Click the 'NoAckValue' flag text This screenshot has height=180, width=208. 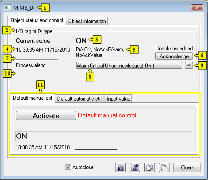89,55
